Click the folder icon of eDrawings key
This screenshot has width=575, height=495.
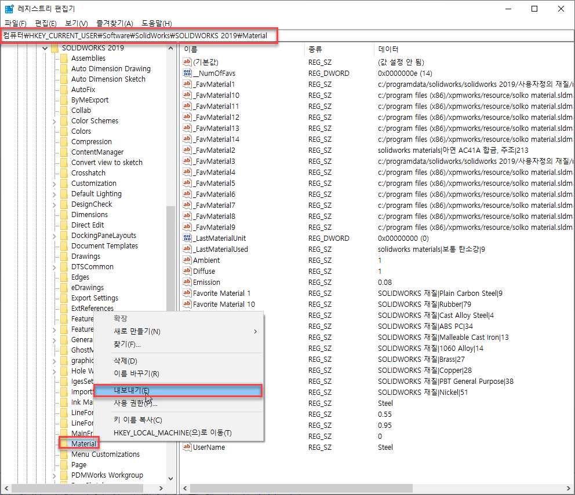pos(64,288)
